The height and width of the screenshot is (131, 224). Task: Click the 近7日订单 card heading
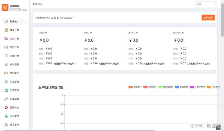tap(133, 33)
